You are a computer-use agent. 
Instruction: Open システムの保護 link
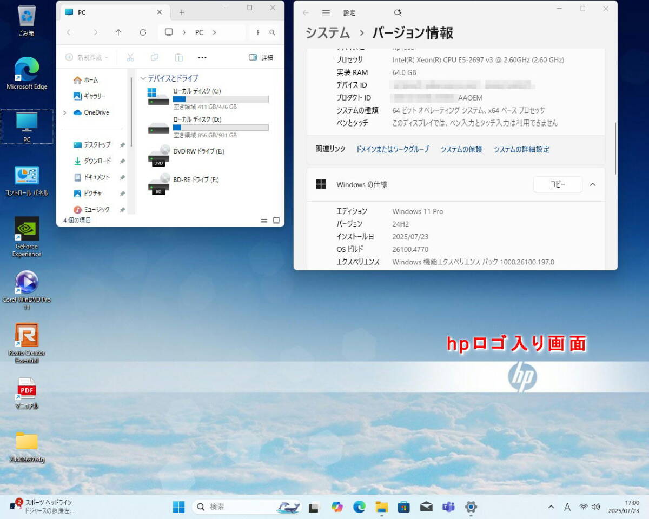tap(461, 149)
